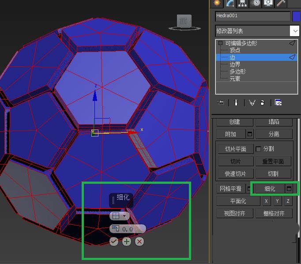Screen dimensions: 301x264
Task: Select the 顶点 sub-object level
Action: click(x=235, y=50)
